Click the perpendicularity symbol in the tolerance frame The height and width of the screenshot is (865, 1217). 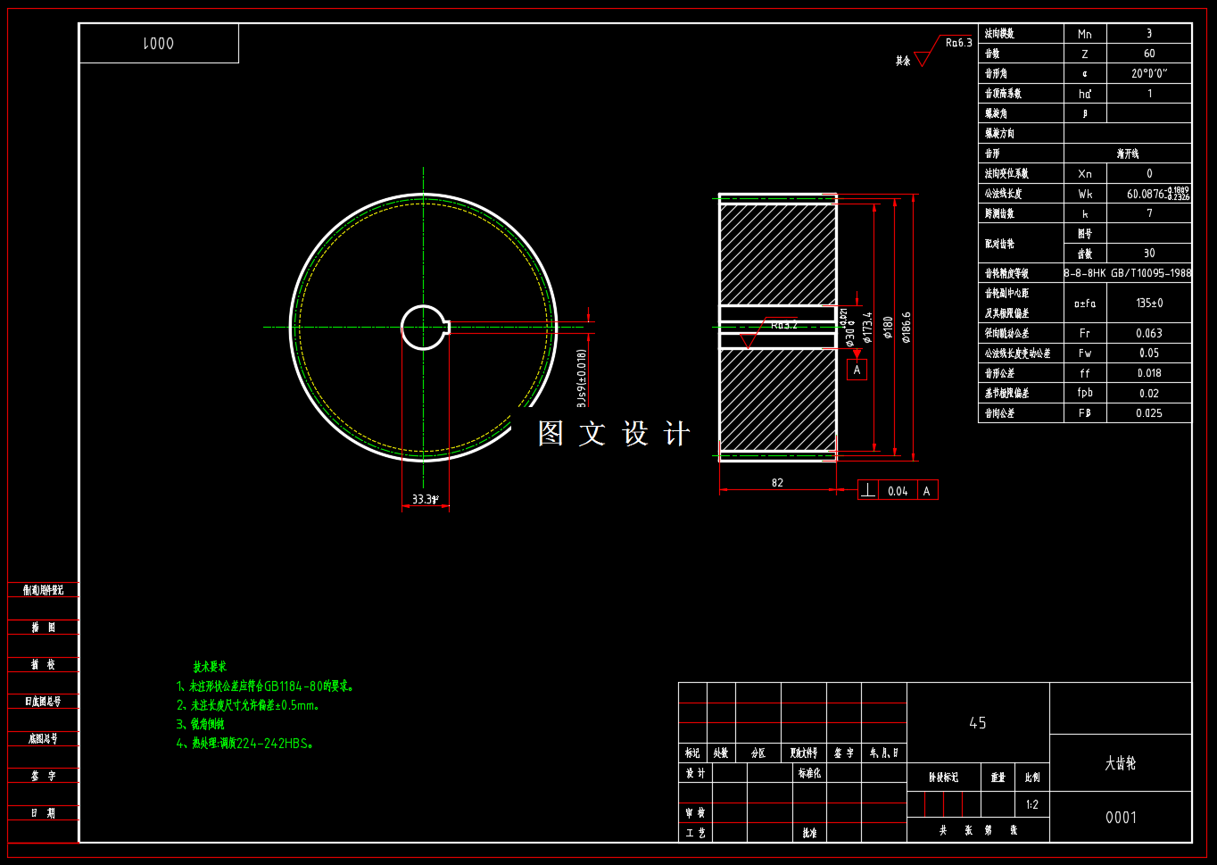[868, 490]
